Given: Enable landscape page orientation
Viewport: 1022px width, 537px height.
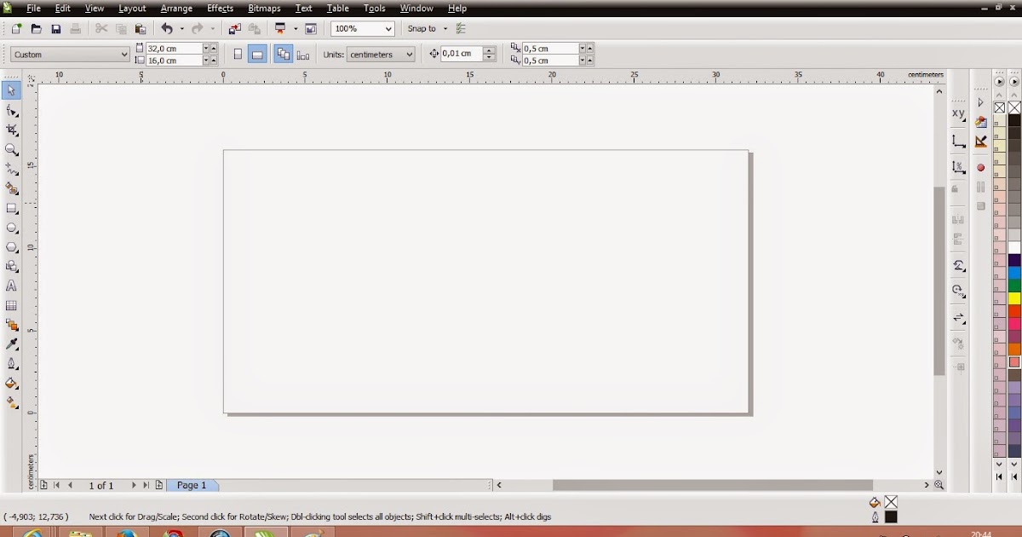Looking at the screenshot, I should click(x=257, y=53).
